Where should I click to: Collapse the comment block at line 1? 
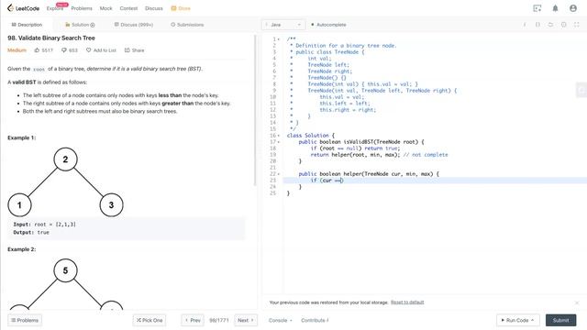click(279, 39)
